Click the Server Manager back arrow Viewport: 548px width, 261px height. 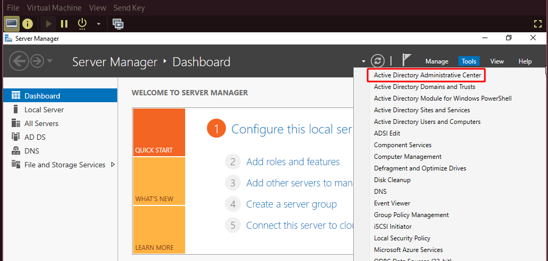coord(19,61)
